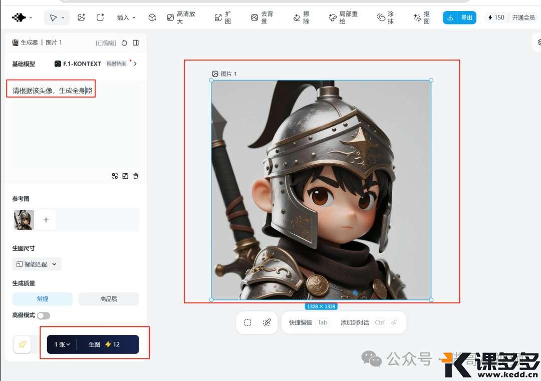Select 常规 generation quality
The width and height of the screenshot is (541, 381).
[43, 299]
